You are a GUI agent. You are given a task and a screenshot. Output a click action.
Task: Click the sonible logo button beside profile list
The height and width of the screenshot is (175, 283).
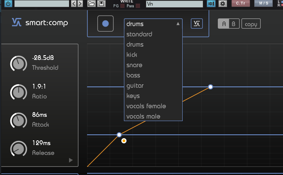pos(197,24)
